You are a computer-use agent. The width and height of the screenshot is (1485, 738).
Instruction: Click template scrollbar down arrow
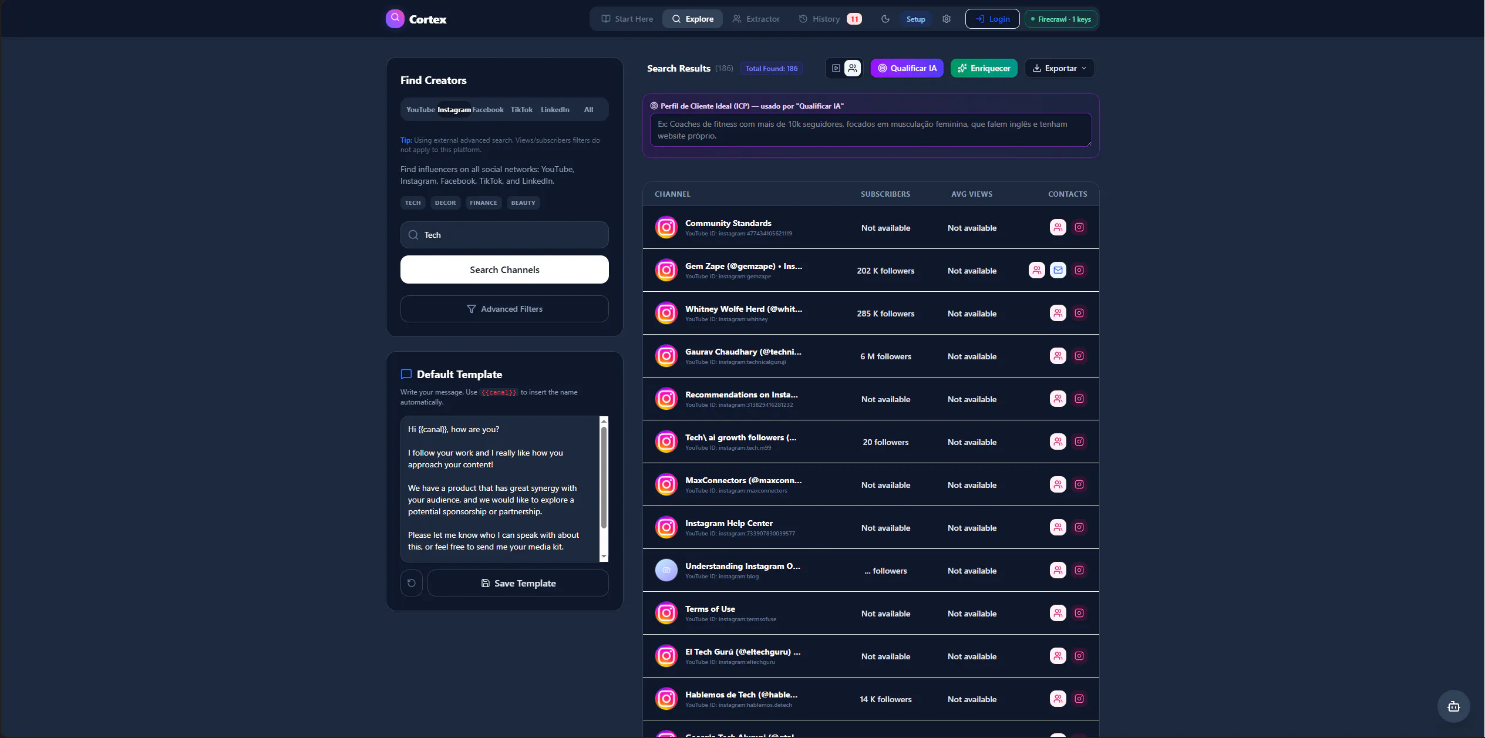[604, 557]
